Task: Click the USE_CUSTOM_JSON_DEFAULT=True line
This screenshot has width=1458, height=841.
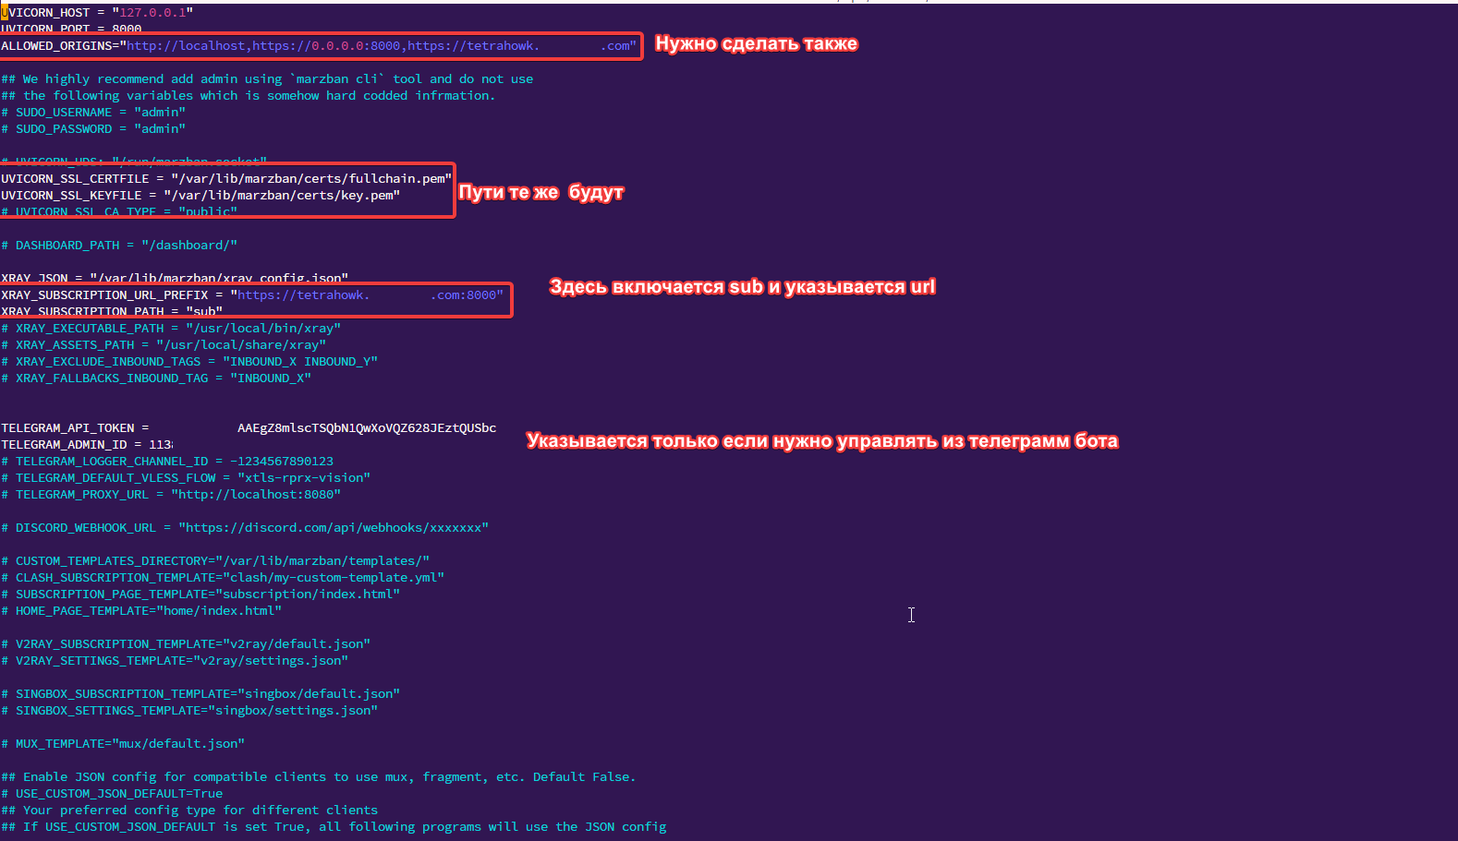Action: click(118, 794)
